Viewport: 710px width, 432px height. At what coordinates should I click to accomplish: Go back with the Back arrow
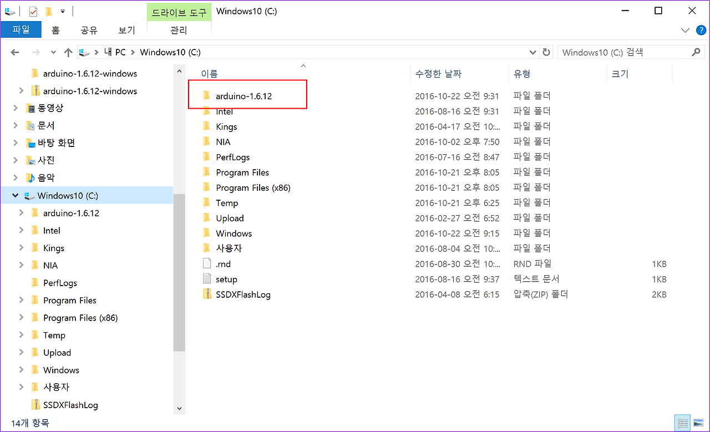point(15,52)
